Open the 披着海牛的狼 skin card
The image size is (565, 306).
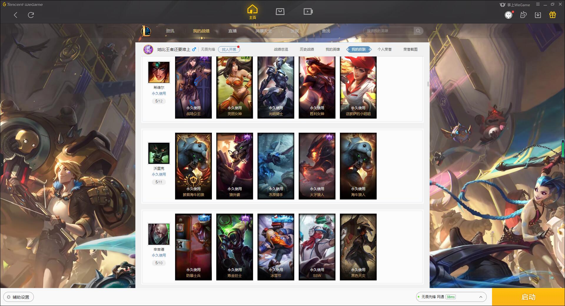click(x=193, y=166)
